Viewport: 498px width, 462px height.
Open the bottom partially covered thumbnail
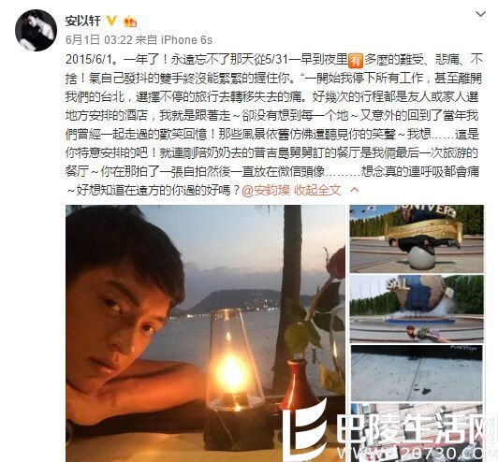[x=417, y=432]
